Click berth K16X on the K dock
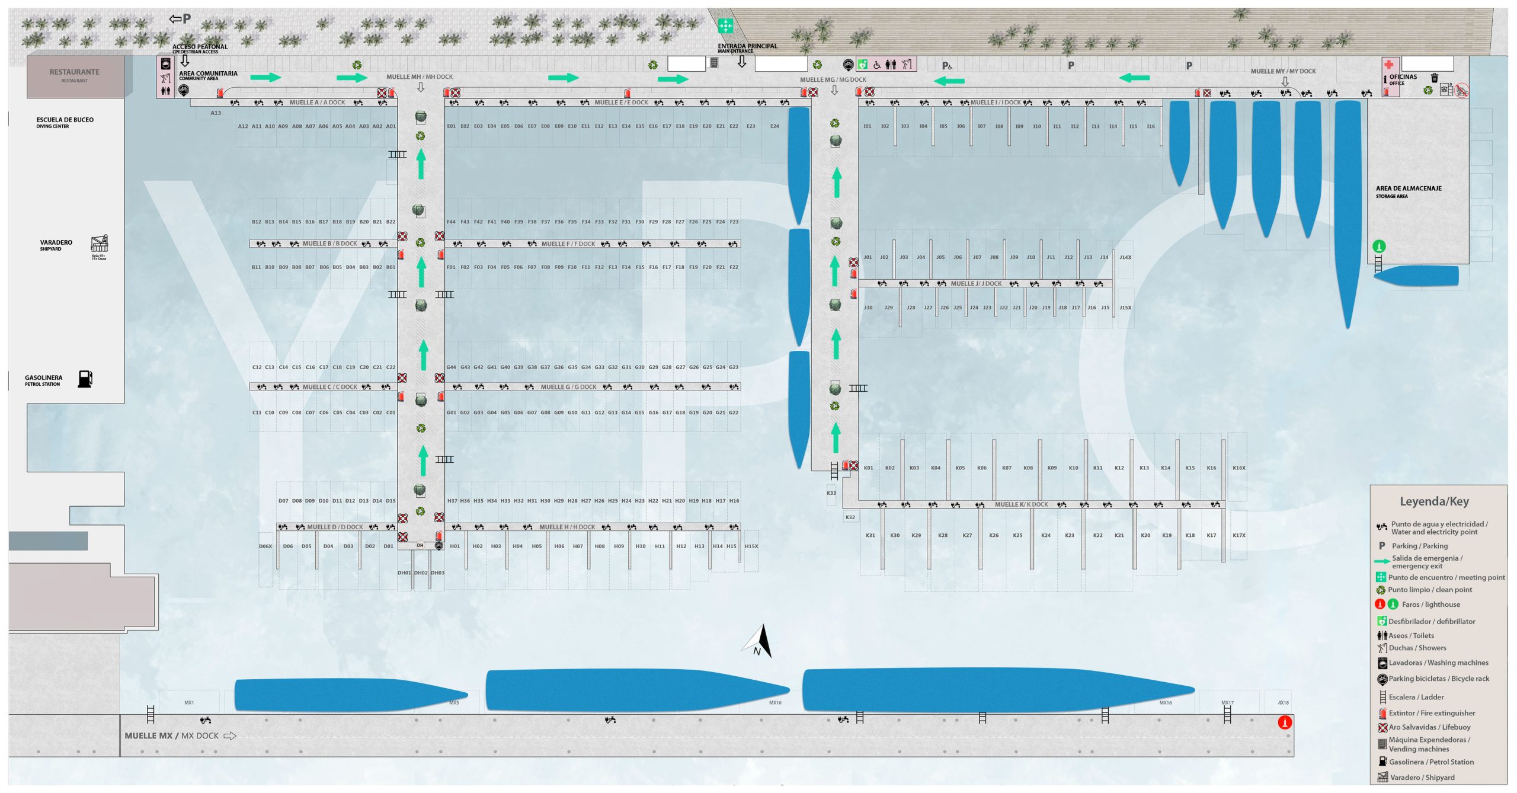Image resolution: width=1517 pixels, height=793 pixels. click(1238, 468)
